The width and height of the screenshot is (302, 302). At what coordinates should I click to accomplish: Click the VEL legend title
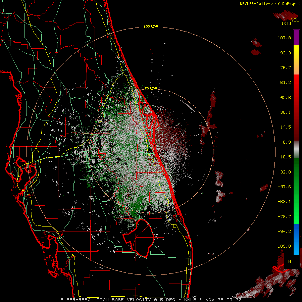(295, 20)
